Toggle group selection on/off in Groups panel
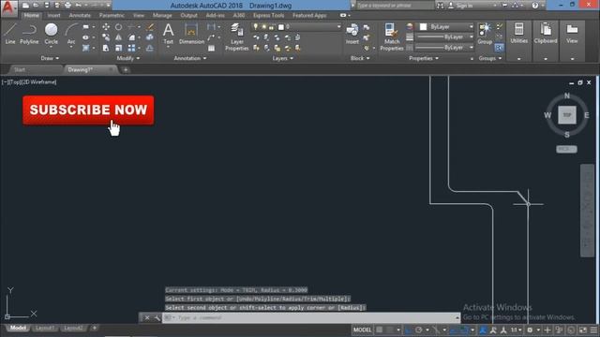The image size is (600, 337). pos(499,48)
